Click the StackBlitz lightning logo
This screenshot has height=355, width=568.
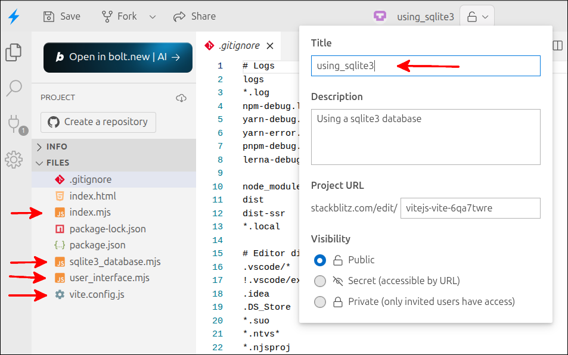[14, 15]
